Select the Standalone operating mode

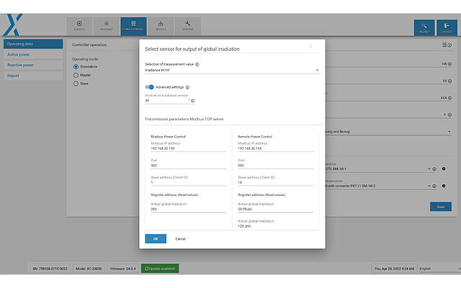click(x=76, y=67)
